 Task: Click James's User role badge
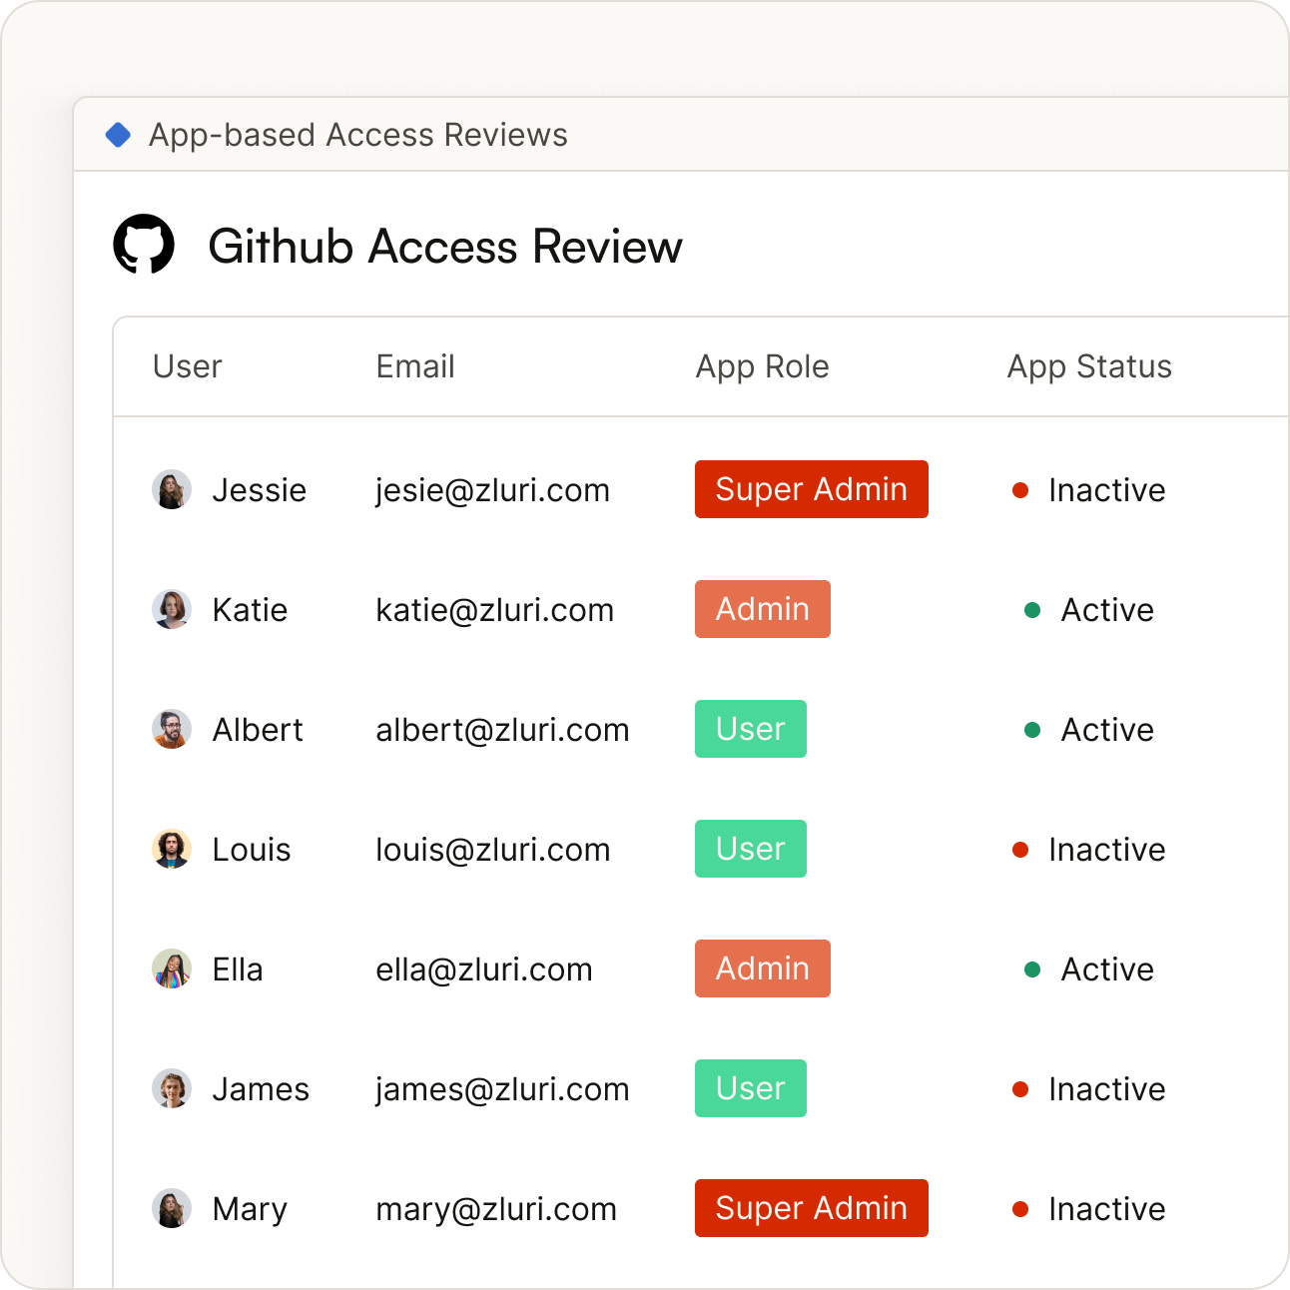tap(751, 1088)
